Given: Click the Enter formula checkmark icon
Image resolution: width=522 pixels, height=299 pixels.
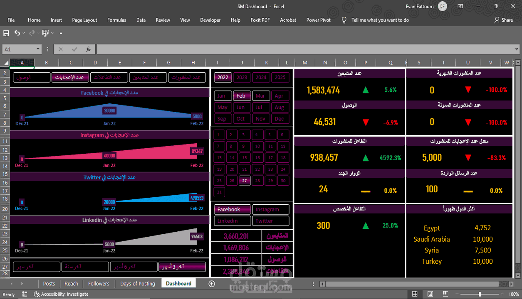Looking at the screenshot, I should tap(74, 49).
